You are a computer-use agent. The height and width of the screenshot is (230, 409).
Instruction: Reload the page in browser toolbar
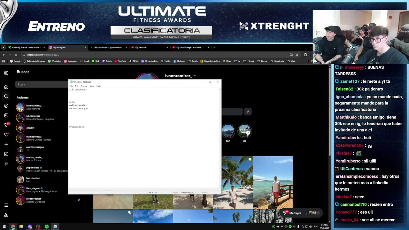pos(16,55)
